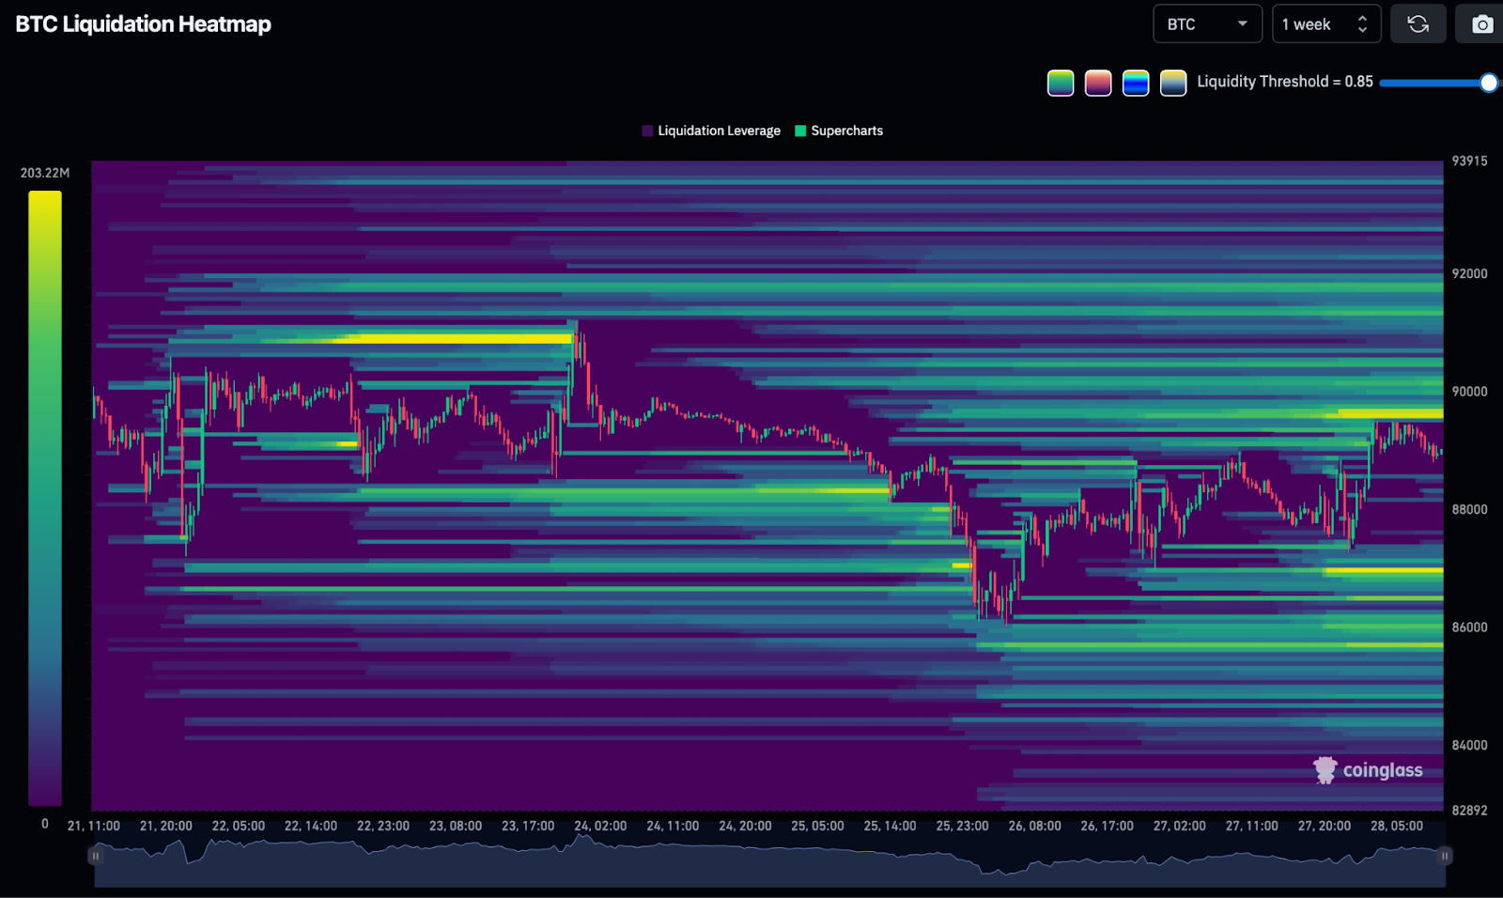Toggle the Supercharts legend series
The width and height of the screenshot is (1503, 898).
(x=839, y=131)
